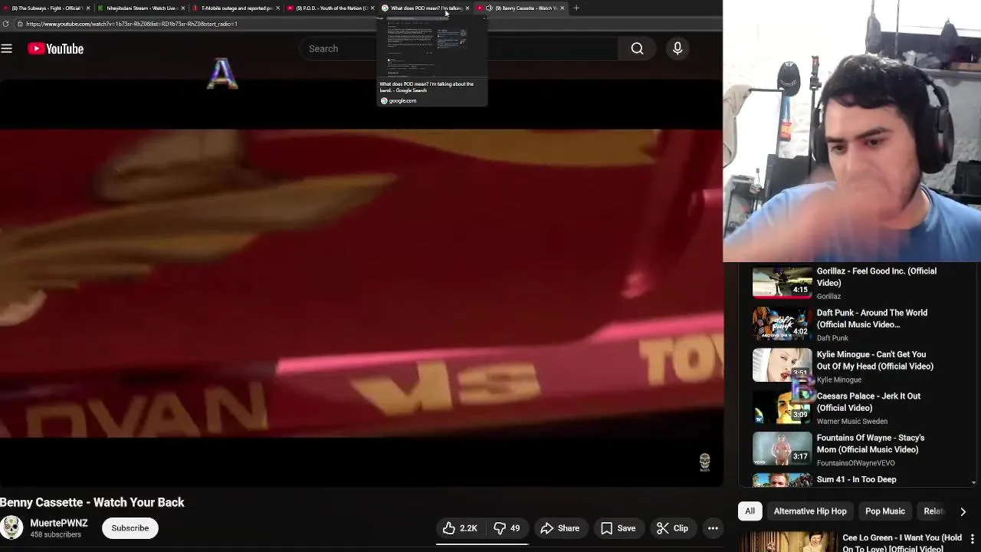Click the search magnifier button
Viewport: 981px width, 552px height.
coord(637,48)
